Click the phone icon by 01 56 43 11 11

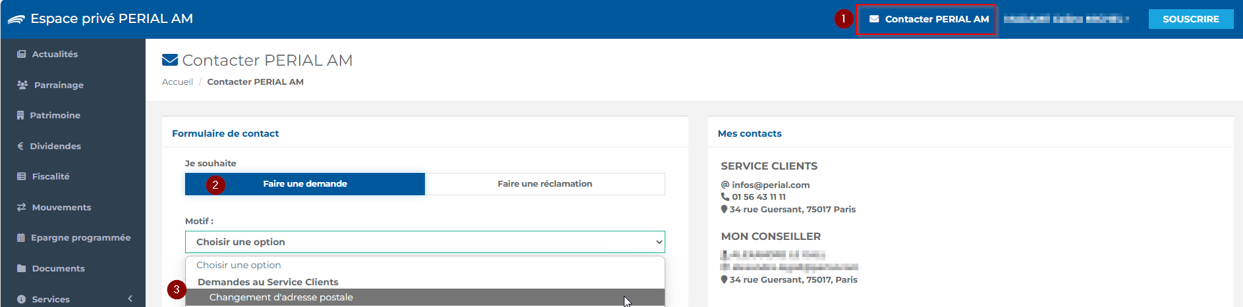[x=725, y=197]
